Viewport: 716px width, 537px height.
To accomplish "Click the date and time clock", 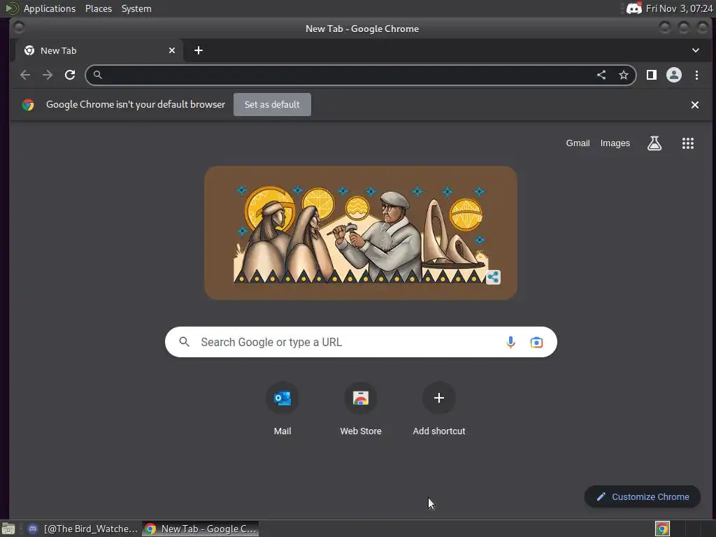I will coord(679,8).
